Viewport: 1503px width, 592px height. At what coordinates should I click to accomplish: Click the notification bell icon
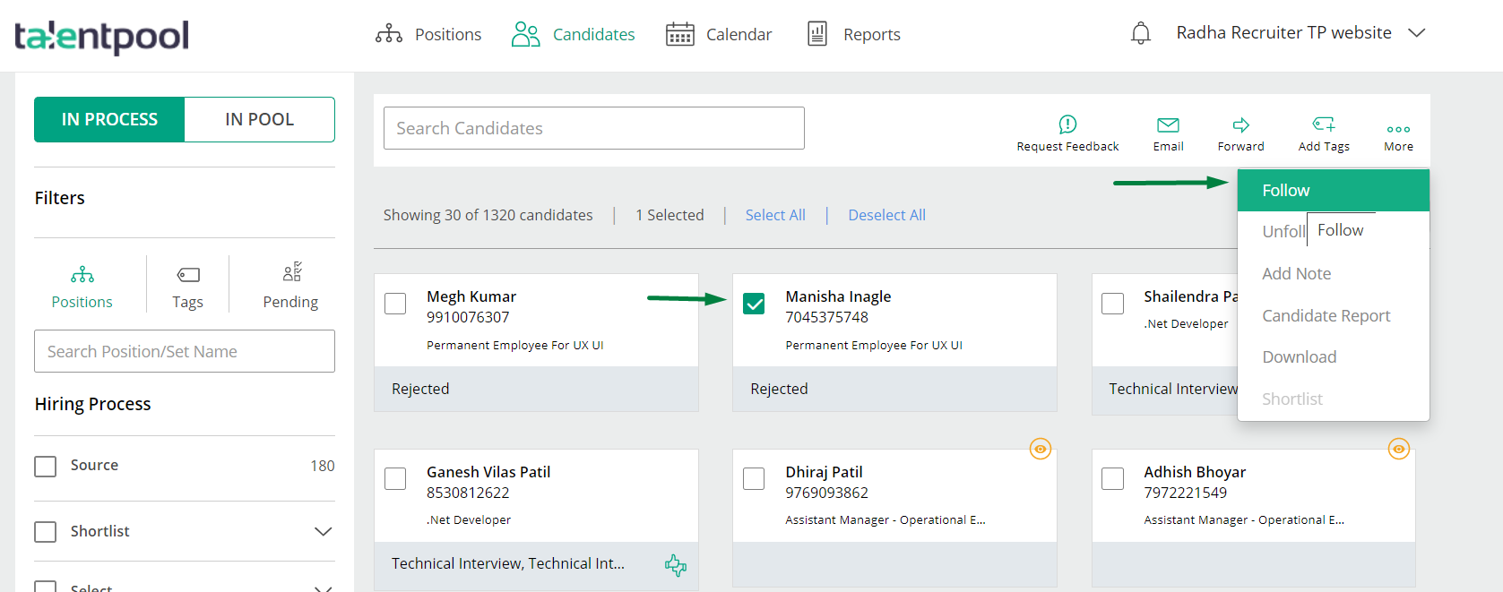tap(1140, 34)
